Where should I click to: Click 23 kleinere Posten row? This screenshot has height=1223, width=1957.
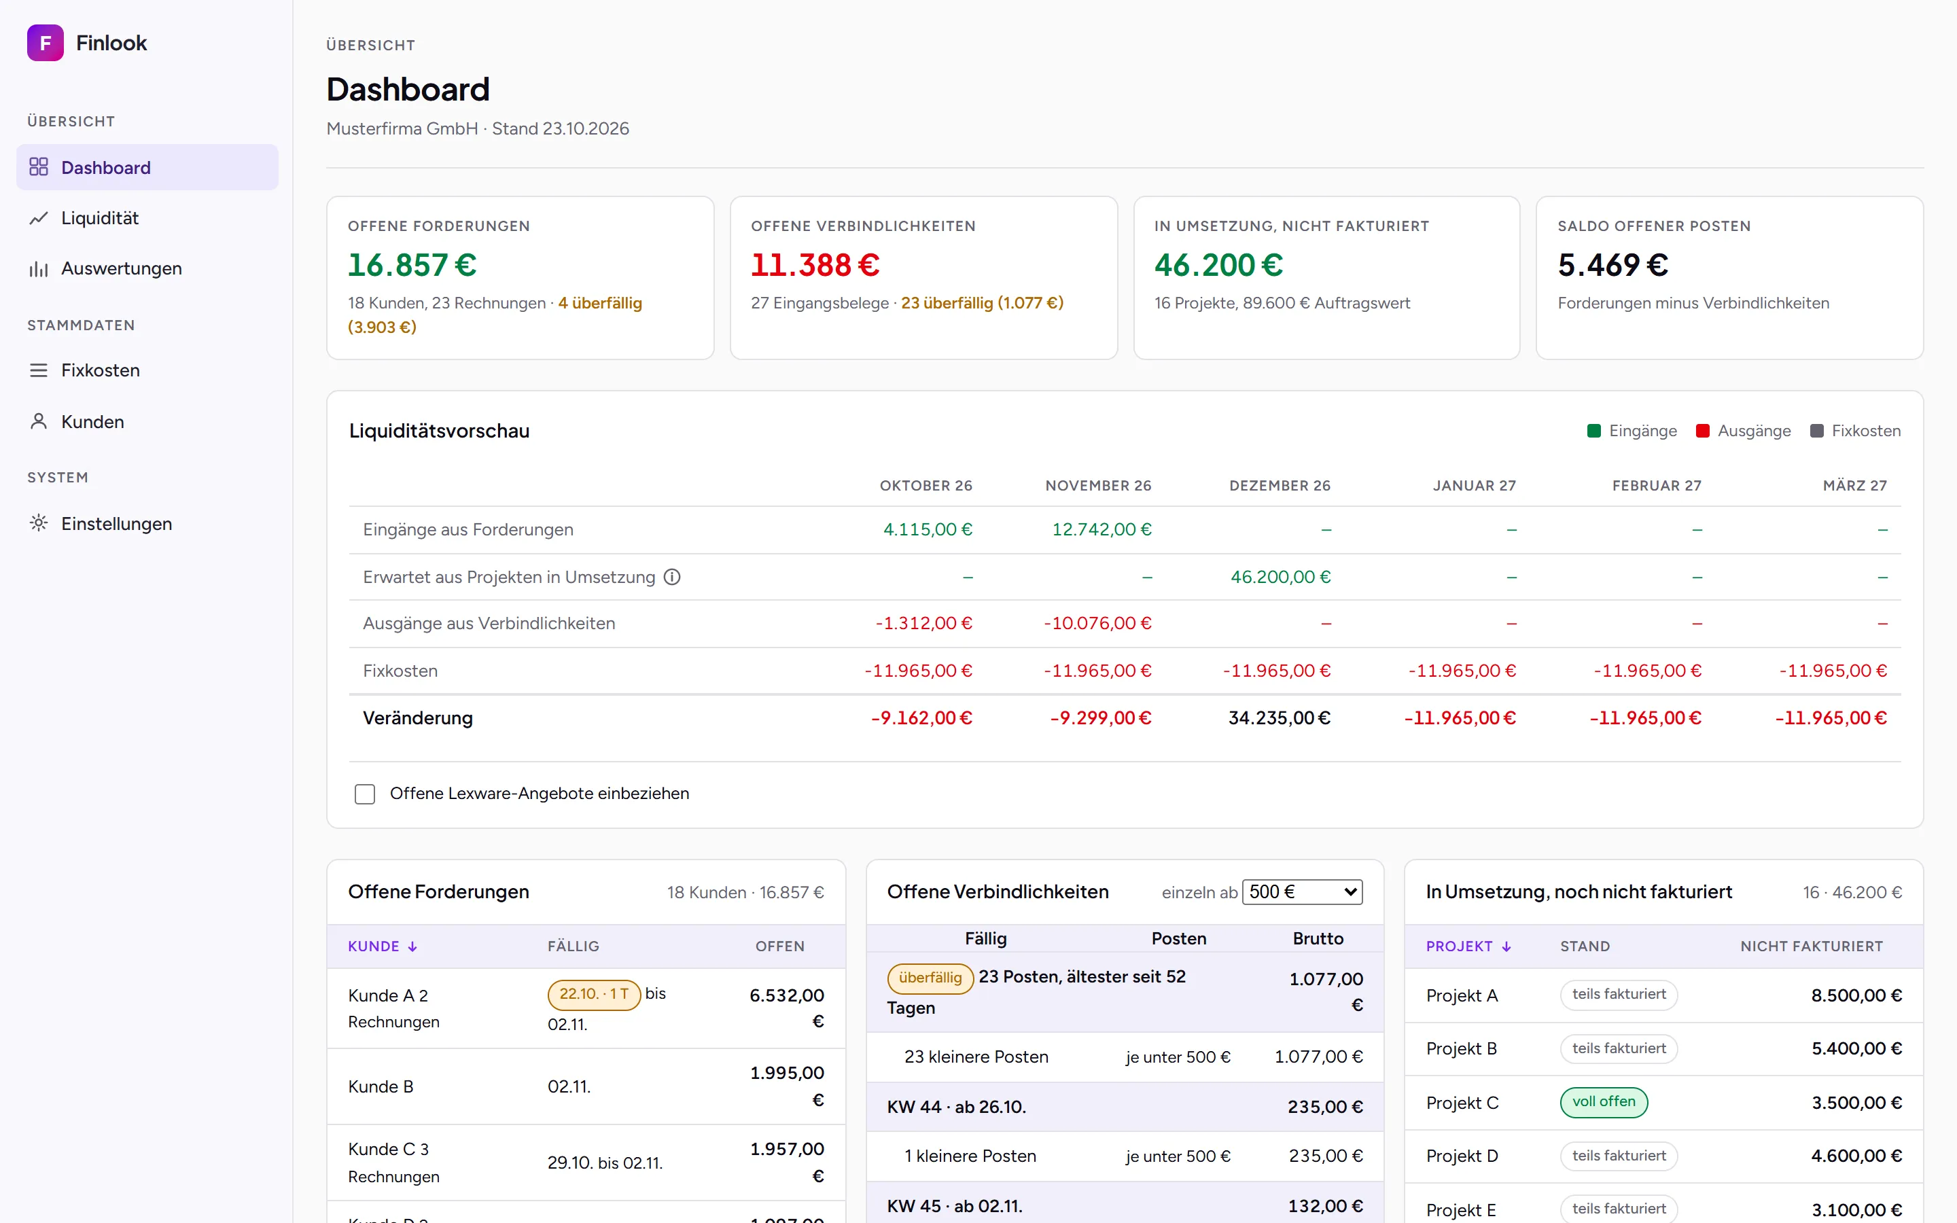point(1125,1057)
